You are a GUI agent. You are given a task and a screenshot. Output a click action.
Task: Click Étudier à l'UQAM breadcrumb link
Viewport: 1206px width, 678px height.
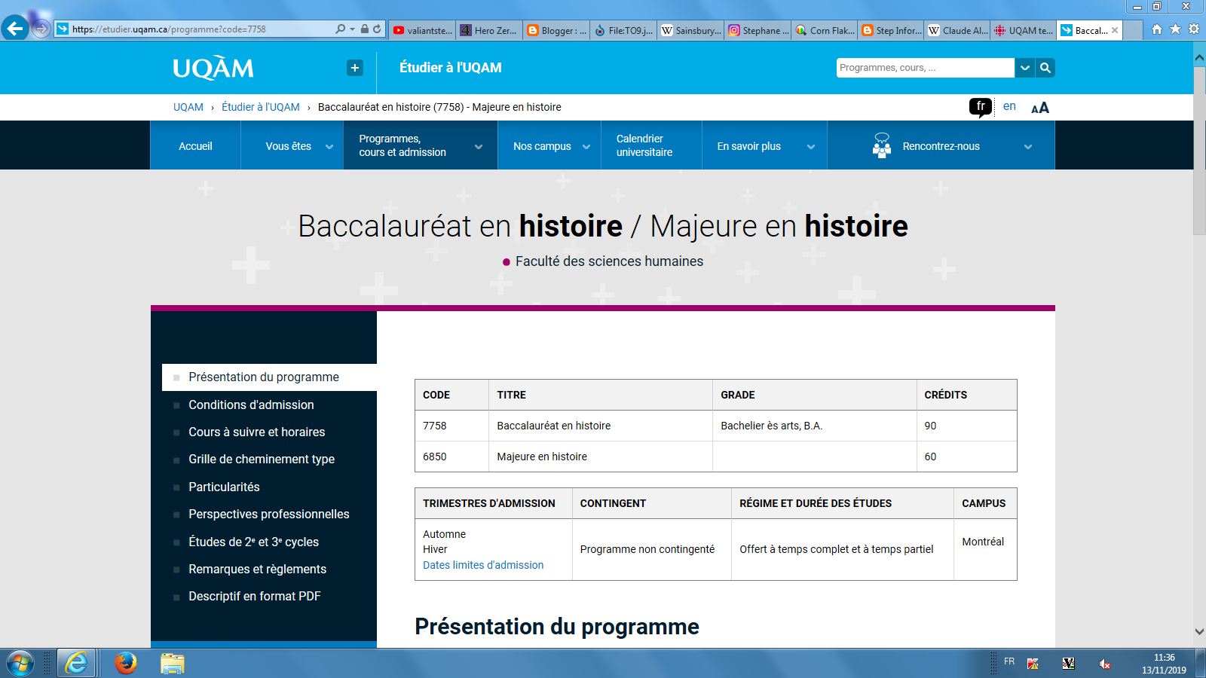tap(261, 107)
